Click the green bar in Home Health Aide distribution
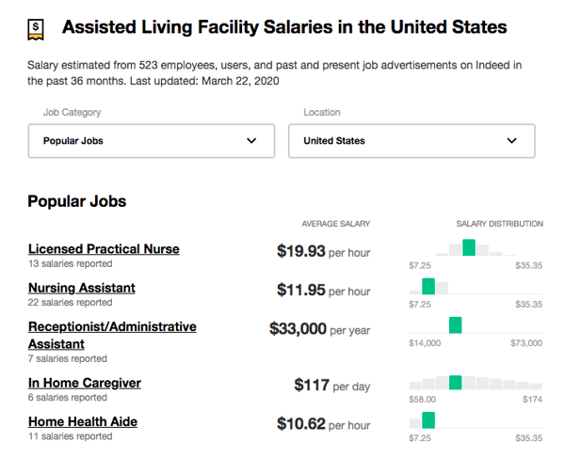The width and height of the screenshot is (565, 457). point(428,420)
